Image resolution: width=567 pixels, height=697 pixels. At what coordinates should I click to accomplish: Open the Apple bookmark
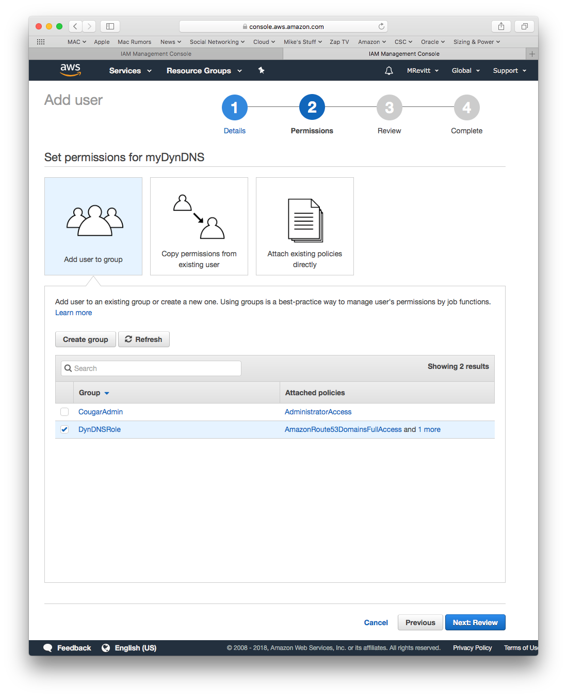pos(102,42)
